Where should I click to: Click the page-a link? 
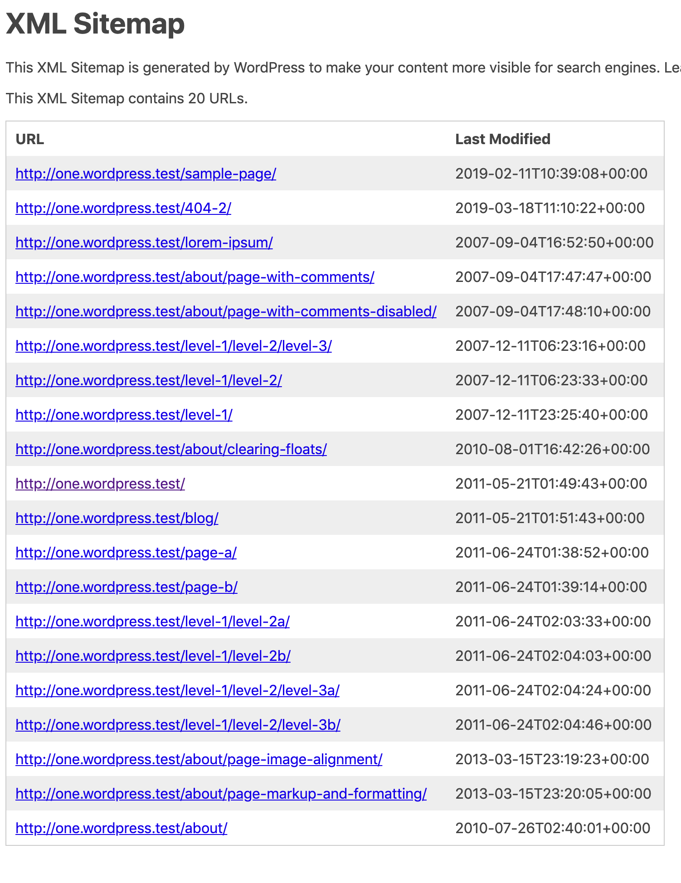tap(126, 553)
